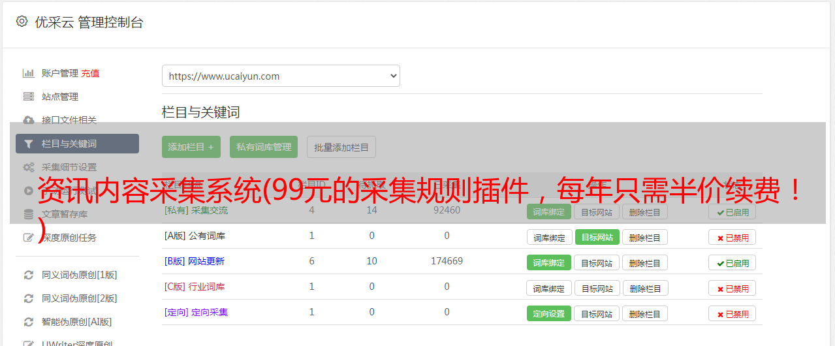Screen dimensions: 835x346
Task: Click the 批量添加栏目 button
Action: tap(341, 147)
